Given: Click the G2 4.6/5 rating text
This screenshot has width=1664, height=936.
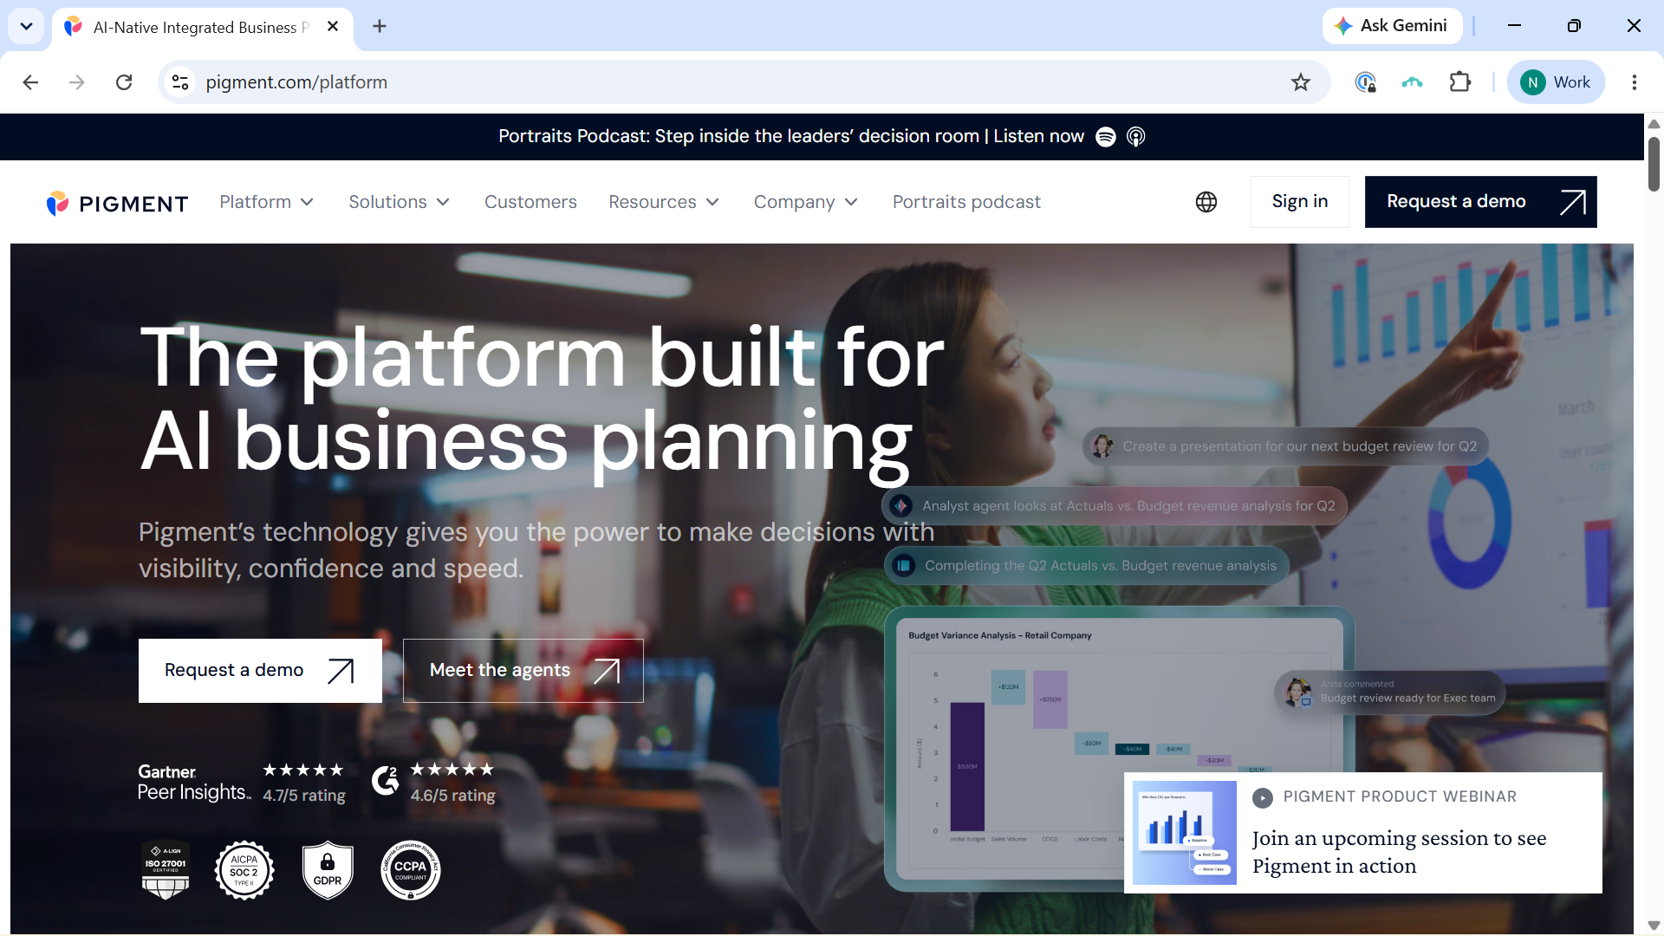Looking at the screenshot, I should [x=453, y=796].
